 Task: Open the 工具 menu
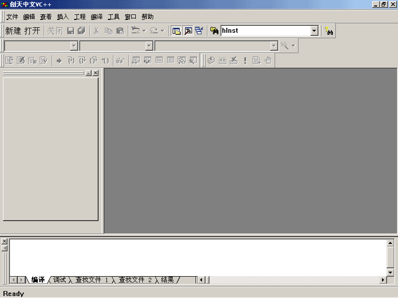113,17
